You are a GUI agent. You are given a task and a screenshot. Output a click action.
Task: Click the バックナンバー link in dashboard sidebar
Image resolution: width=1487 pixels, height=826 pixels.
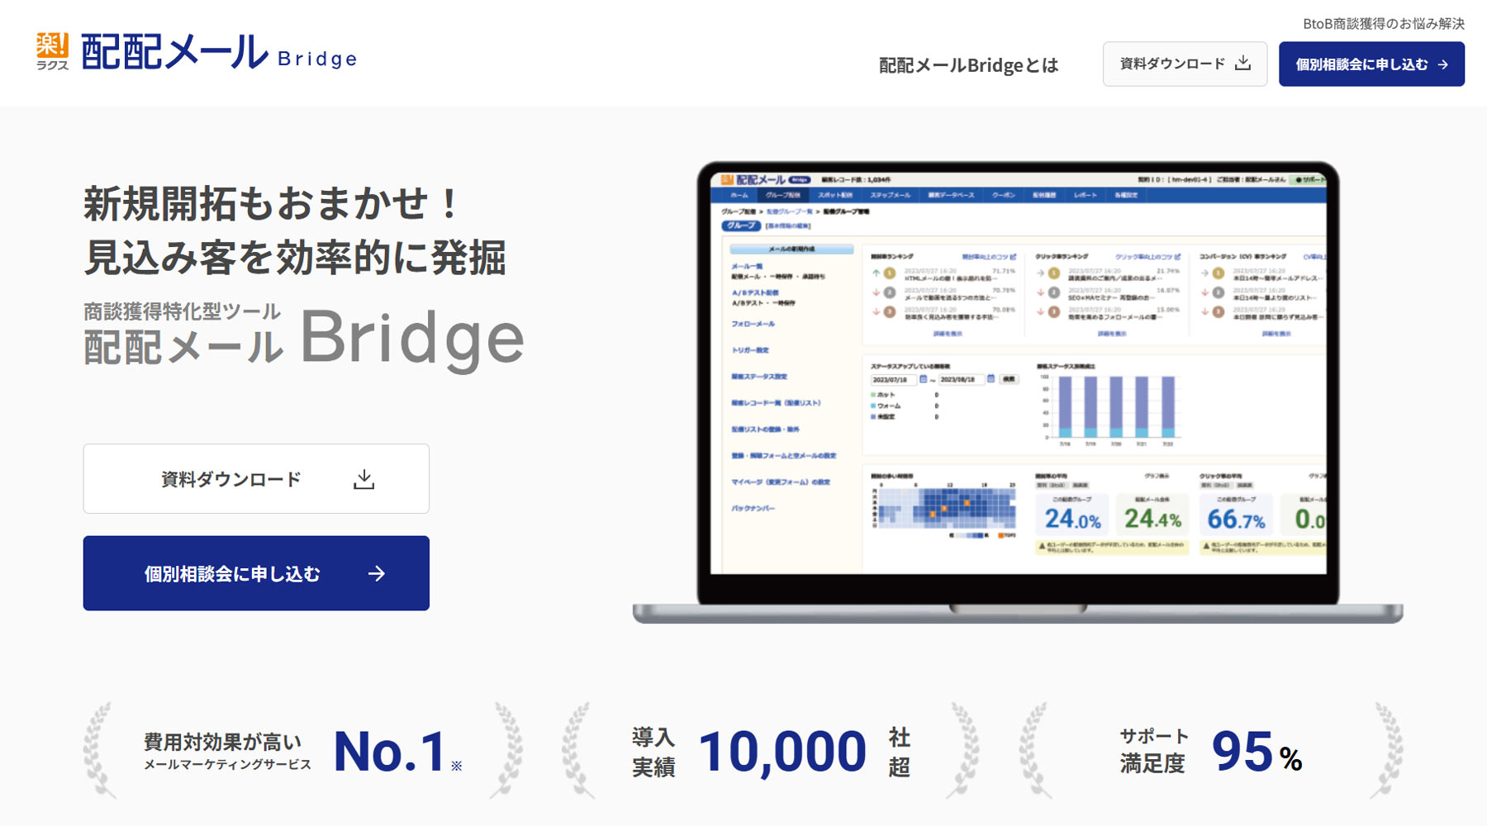pos(753,508)
